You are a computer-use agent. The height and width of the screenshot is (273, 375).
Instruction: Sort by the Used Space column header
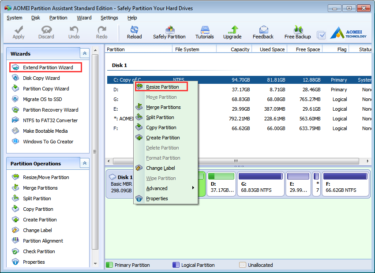coord(270,49)
